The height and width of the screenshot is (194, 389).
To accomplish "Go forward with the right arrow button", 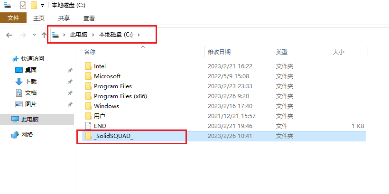I will point(23,35).
